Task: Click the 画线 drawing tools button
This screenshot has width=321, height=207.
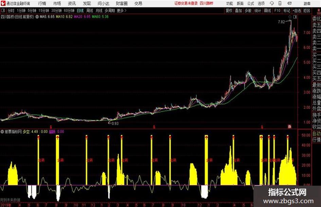Action: click(267, 11)
